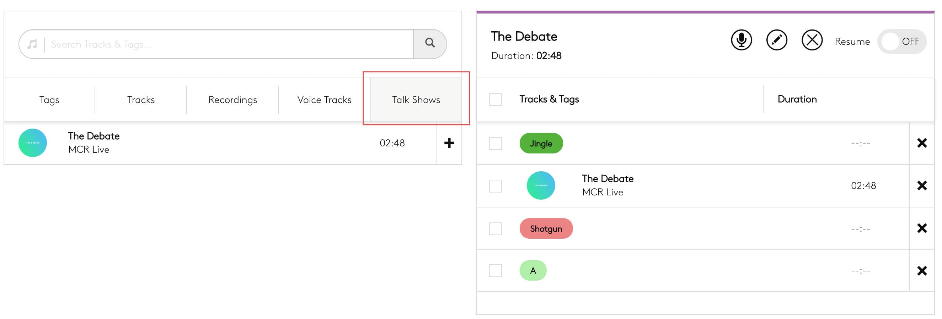Open the Talk Shows tab
942x319 pixels.
pyautogui.click(x=416, y=100)
